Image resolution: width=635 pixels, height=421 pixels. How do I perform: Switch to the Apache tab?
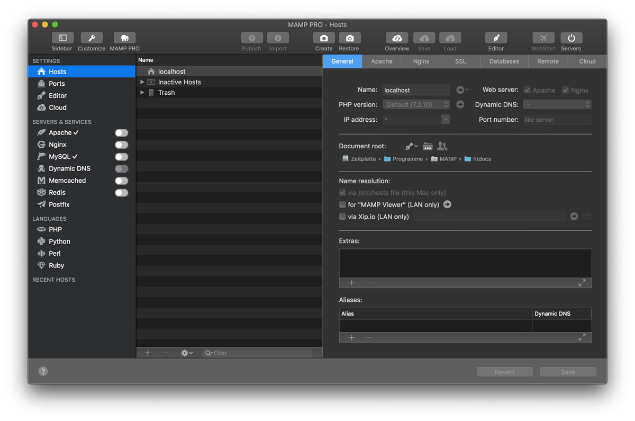click(382, 61)
